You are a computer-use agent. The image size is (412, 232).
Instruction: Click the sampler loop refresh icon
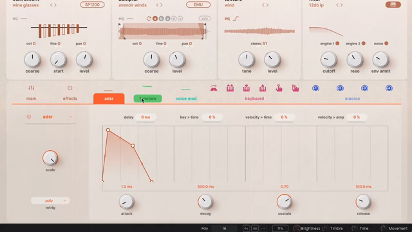point(149,19)
